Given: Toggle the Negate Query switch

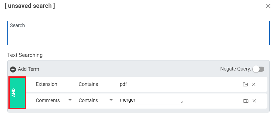Looking at the screenshot, I should (x=258, y=69).
